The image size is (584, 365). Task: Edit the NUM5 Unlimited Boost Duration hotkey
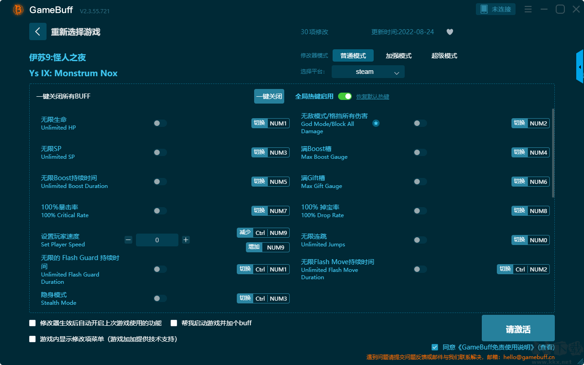click(271, 182)
